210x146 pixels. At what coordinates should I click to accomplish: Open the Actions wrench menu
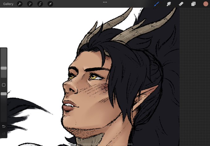(20, 4)
